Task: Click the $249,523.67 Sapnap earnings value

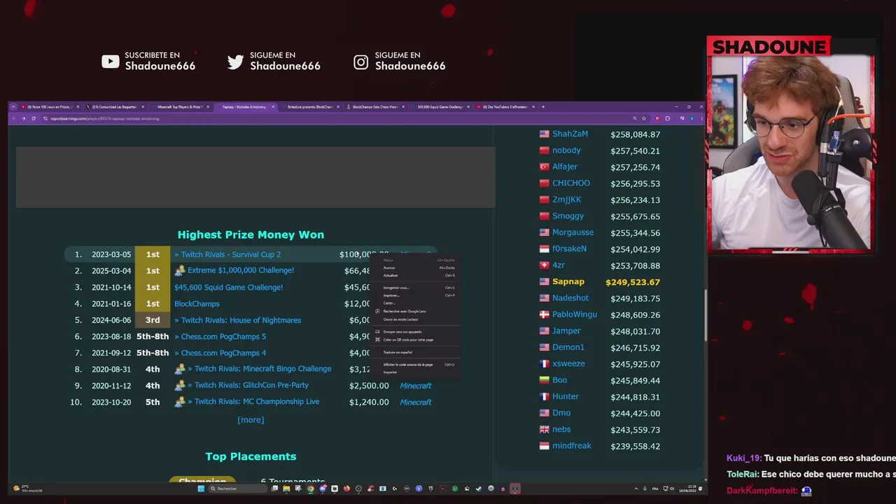Action: 633,282
